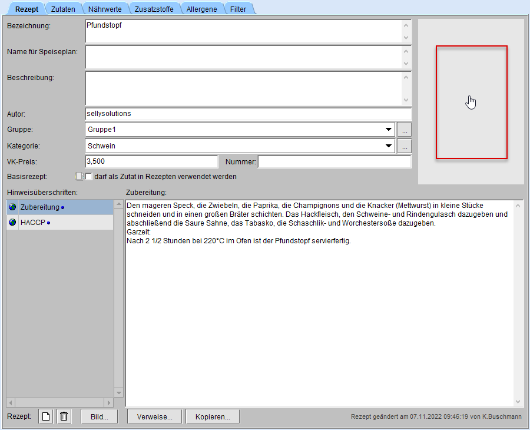The image size is (530, 430).
Task: Expand the Kategorie dropdown showing Schwein
Action: pyautogui.click(x=389, y=146)
